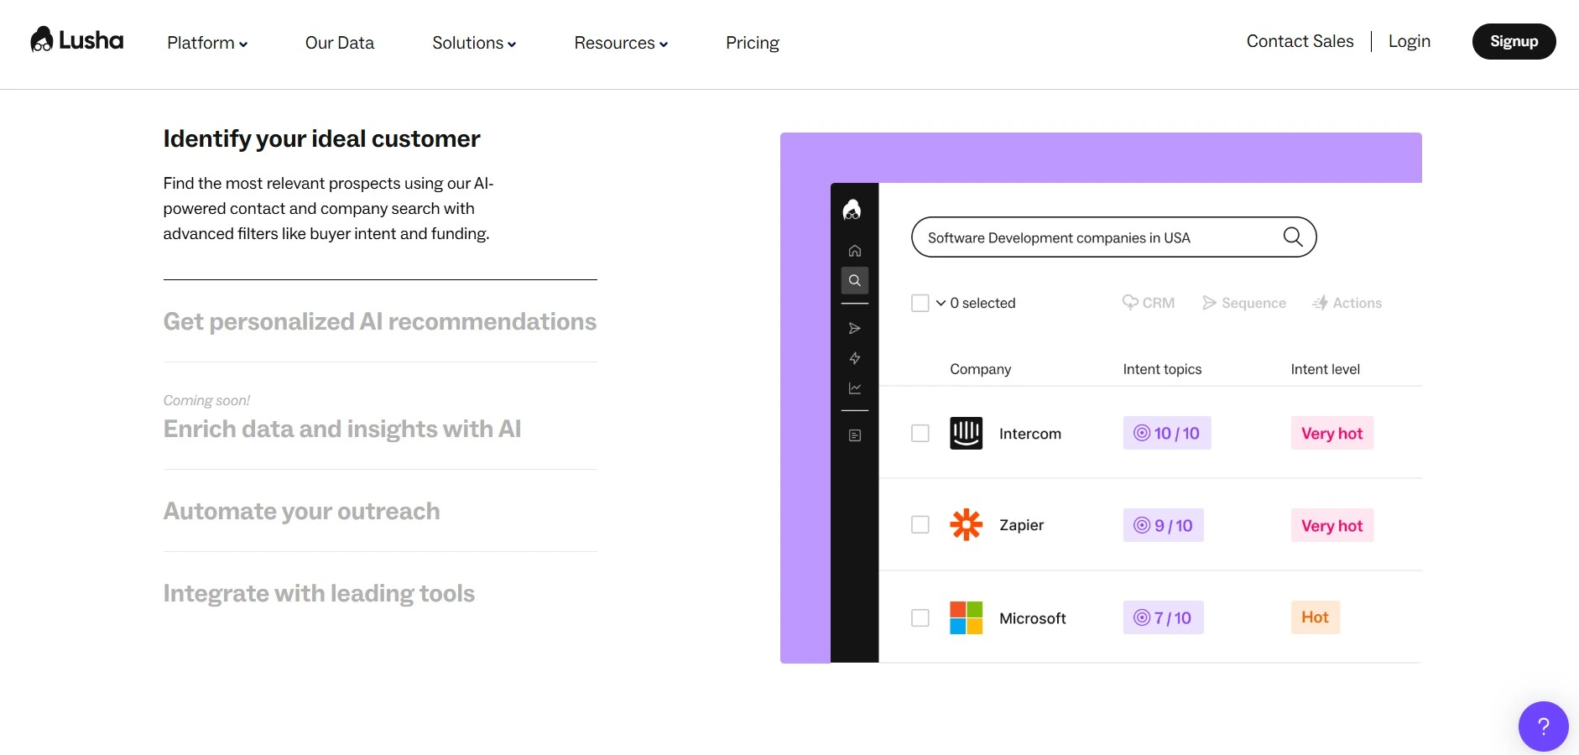Screen dimensions: 1579x755
Task: Click the 'Microsoft' company name
Action: (x=1033, y=618)
